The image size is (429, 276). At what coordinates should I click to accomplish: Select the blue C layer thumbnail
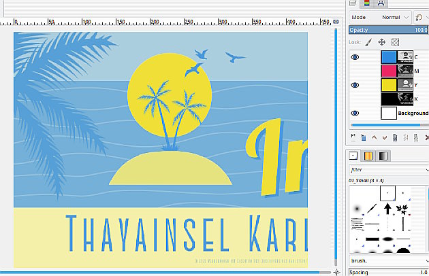click(389, 57)
